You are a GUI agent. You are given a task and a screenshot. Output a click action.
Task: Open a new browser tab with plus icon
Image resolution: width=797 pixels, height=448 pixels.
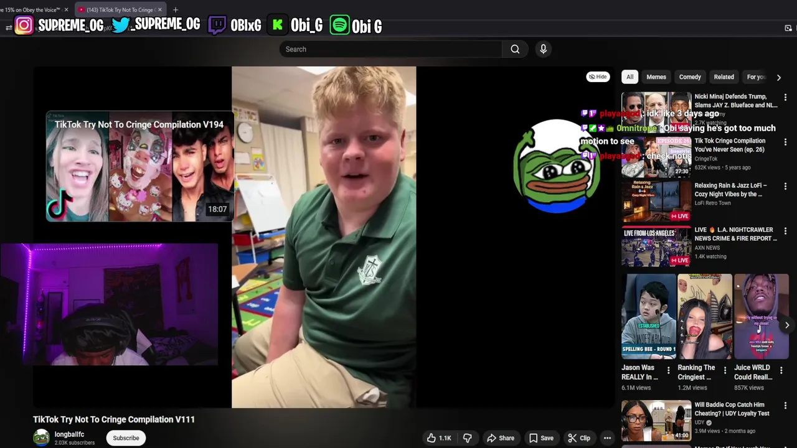click(176, 9)
